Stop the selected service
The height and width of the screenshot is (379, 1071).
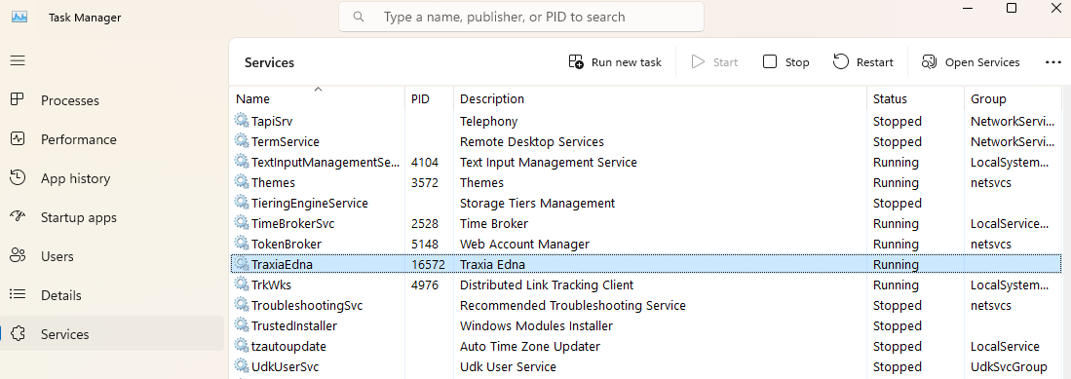coord(786,62)
